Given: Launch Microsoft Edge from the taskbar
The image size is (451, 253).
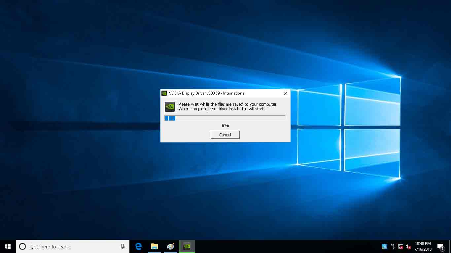Looking at the screenshot, I should point(139,246).
